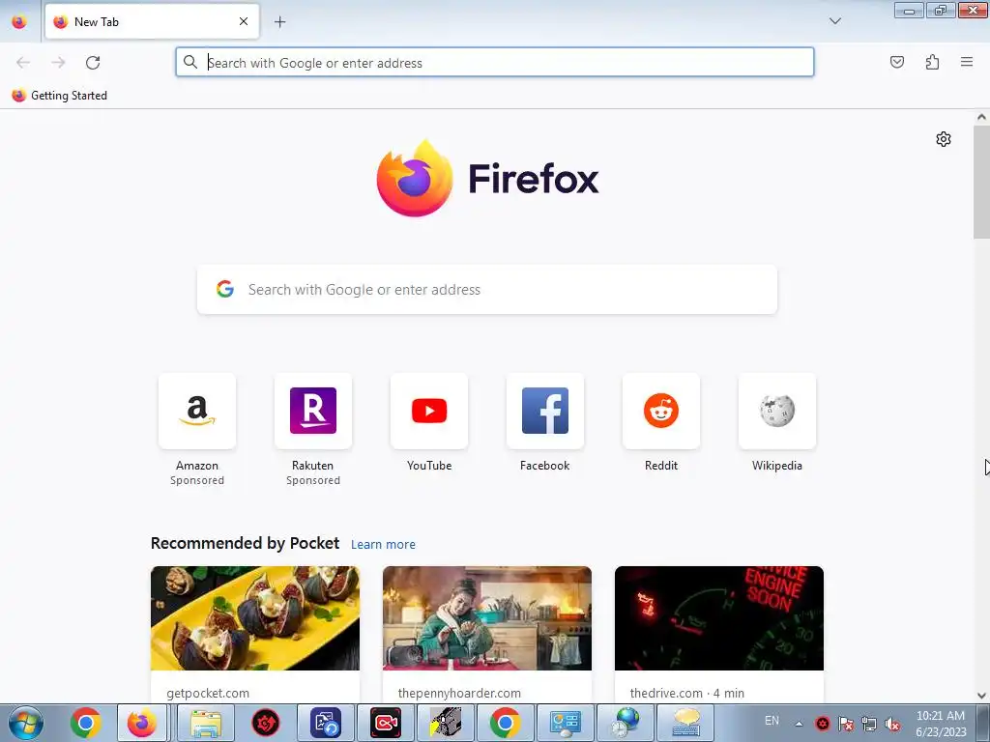990x742 pixels.
Task: Open the globe and clock taskbar icon
Action: (x=626, y=723)
